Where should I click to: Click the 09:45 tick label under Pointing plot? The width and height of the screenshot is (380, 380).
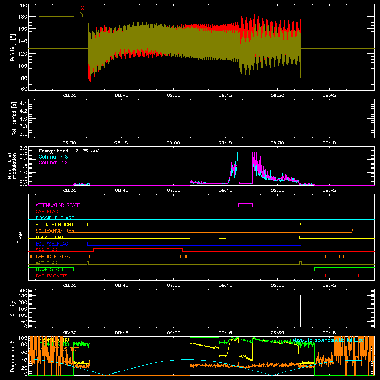(x=329, y=95)
